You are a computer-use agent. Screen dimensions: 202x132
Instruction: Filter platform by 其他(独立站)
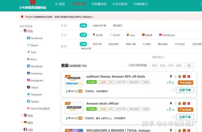click(167, 35)
